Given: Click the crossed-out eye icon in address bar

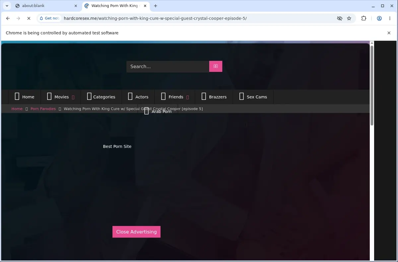Looking at the screenshot, I should coord(340,18).
